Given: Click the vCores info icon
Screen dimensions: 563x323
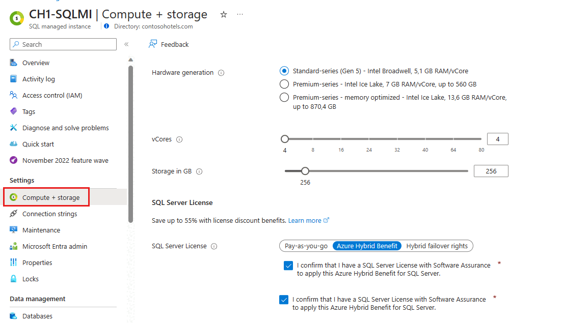Looking at the screenshot, I should click(179, 139).
